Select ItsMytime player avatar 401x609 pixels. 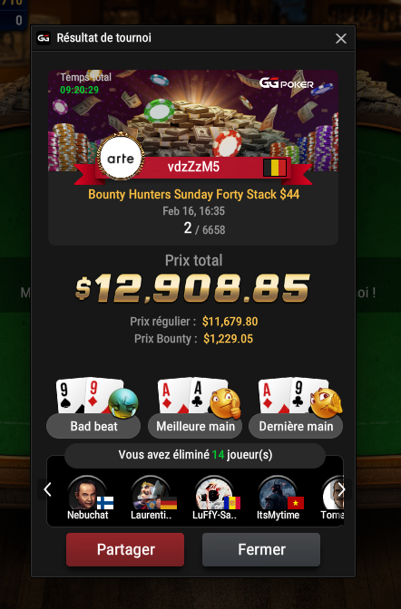click(278, 493)
